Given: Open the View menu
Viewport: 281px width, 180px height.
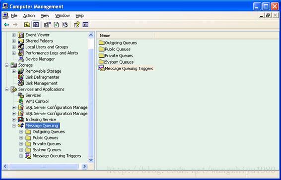Looking at the screenshot, I should coord(45,16).
